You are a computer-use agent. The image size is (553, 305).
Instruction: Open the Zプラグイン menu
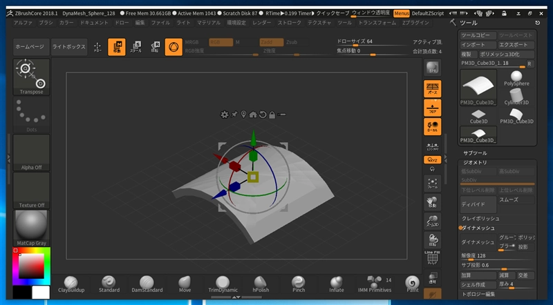coord(415,23)
